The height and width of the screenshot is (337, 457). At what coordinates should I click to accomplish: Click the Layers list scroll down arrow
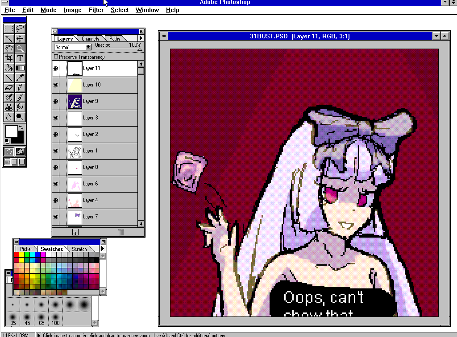pyautogui.click(x=141, y=224)
